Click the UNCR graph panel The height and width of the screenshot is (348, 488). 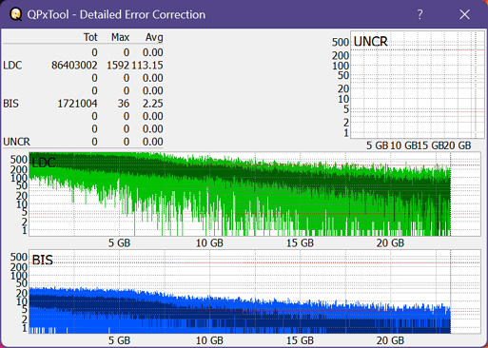click(x=418, y=85)
